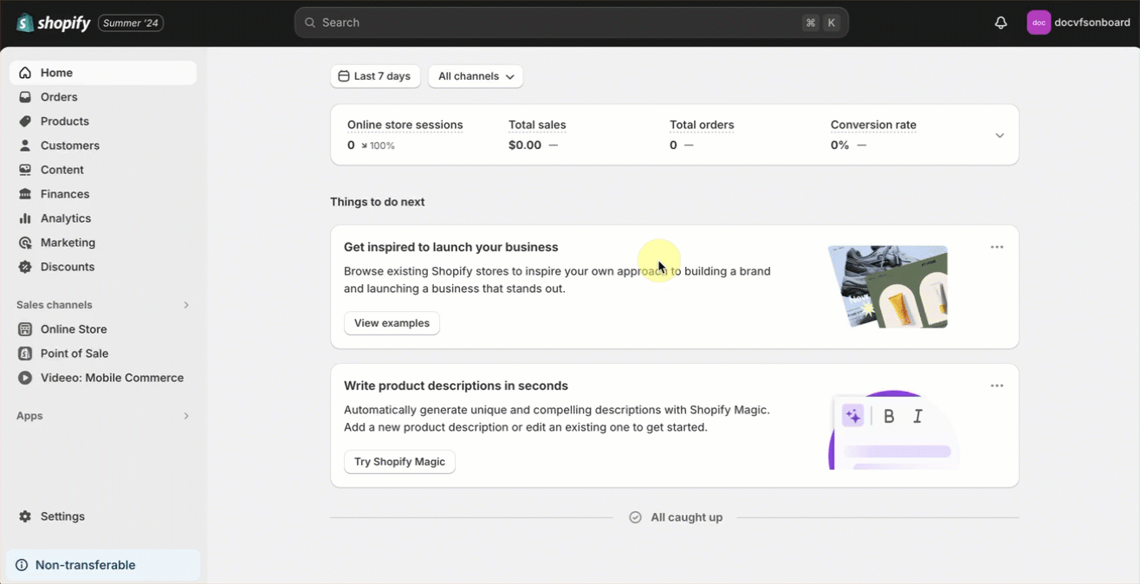
Task: Click the top Search field
Action: point(554,23)
